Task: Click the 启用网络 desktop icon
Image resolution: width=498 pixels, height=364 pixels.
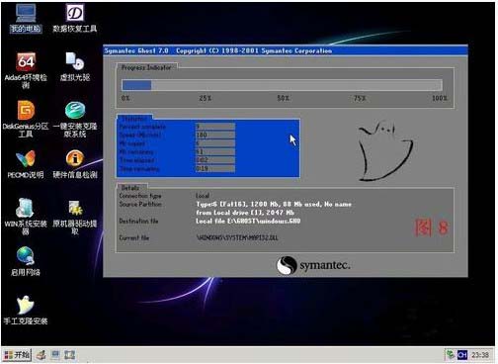Action: point(26,261)
